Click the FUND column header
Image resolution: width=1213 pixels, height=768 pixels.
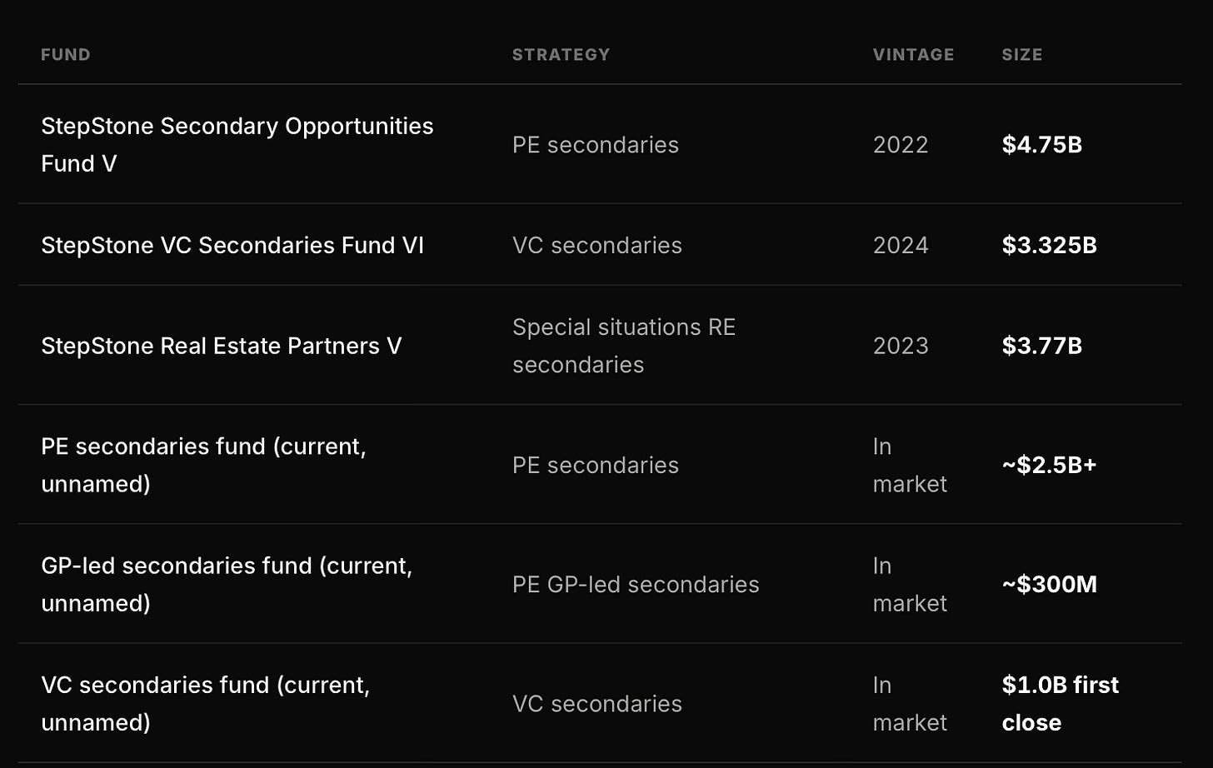(66, 55)
